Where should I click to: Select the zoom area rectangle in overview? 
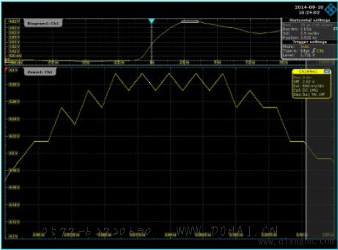(190, 21)
